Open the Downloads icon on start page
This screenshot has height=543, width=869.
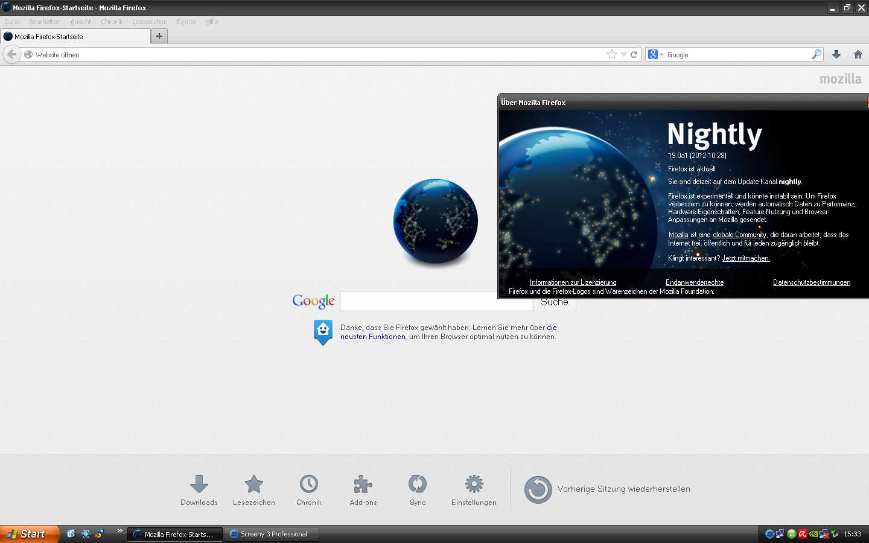point(199,484)
